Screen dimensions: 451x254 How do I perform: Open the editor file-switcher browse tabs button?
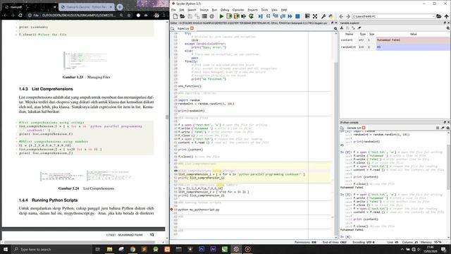[x=172, y=28]
